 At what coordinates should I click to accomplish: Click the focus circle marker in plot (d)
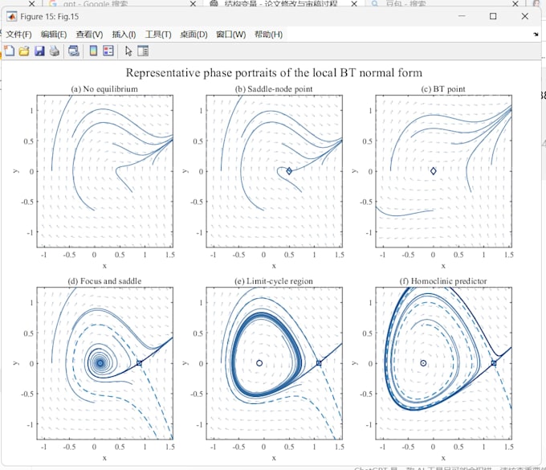coord(100,363)
